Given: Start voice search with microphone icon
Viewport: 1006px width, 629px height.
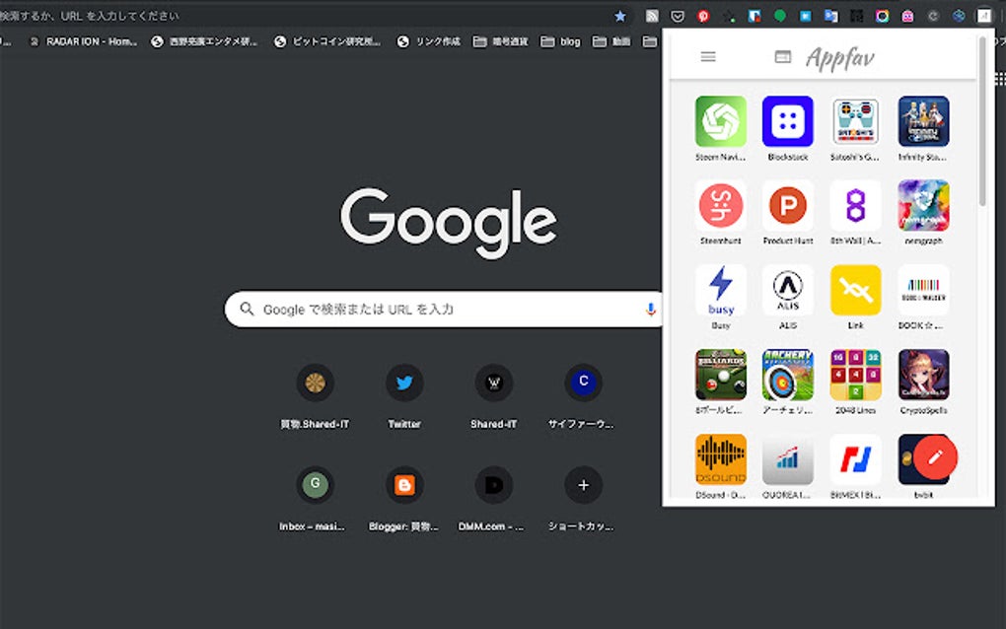Looking at the screenshot, I should pos(651,309).
